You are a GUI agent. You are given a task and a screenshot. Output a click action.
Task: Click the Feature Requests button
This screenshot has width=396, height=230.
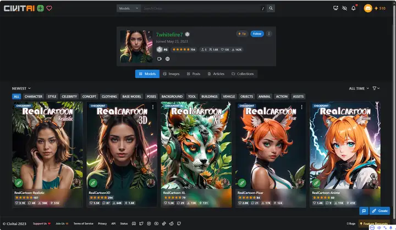tap(375, 224)
